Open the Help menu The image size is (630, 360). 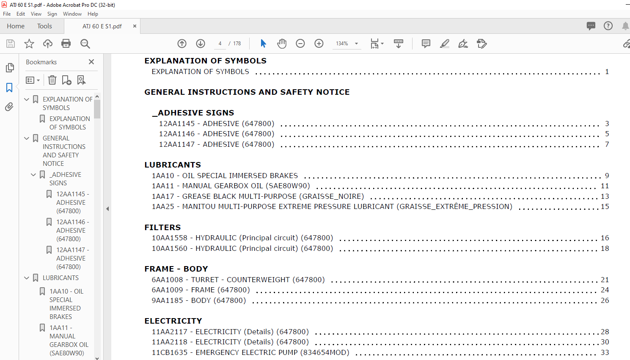[93, 14]
